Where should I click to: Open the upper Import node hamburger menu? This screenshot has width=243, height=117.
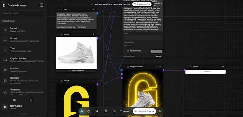click(94, 34)
